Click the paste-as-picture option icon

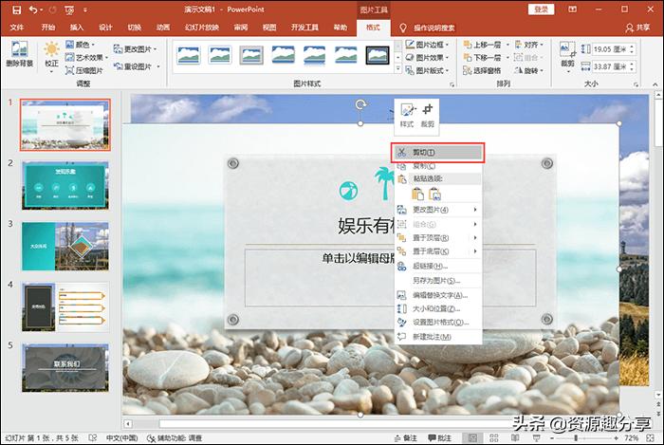click(x=434, y=194)
